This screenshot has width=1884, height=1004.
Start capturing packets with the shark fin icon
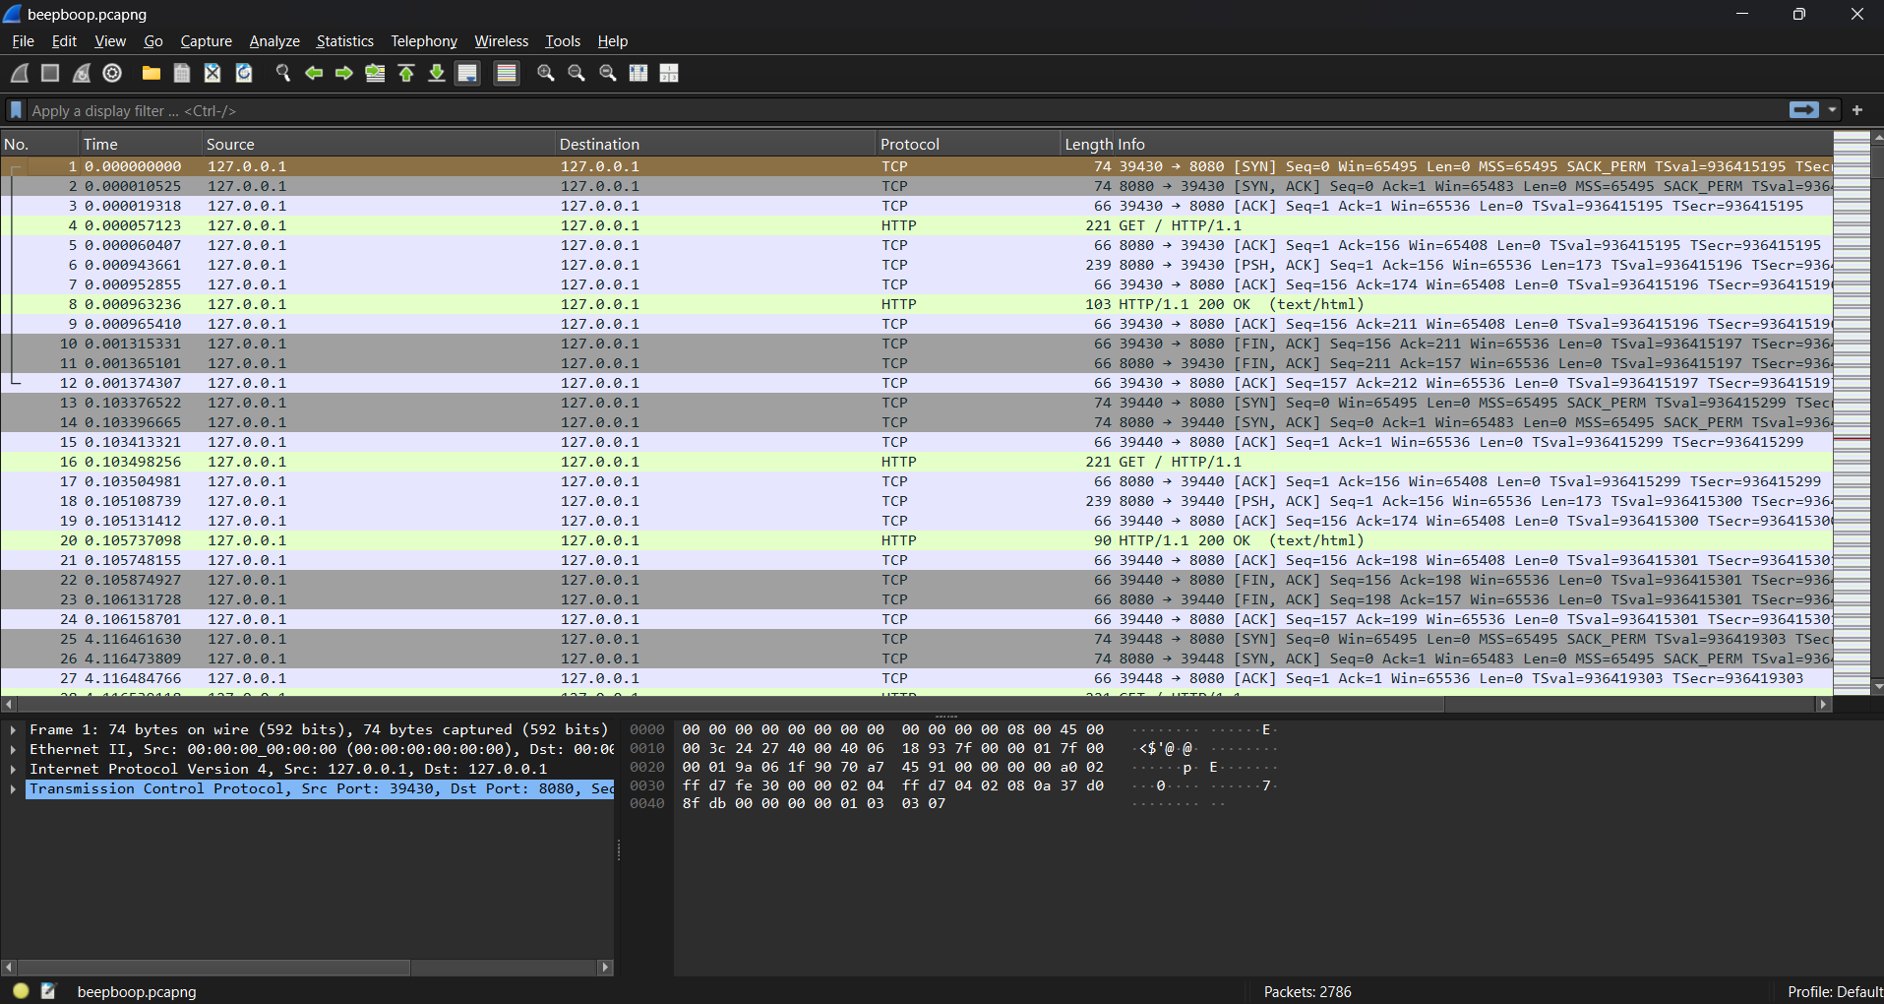click(20, 73)
